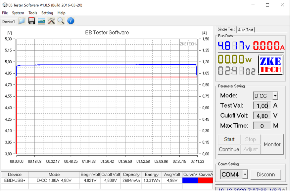Switch to the Single Test tab
This screenshot has width=290, height=191.
pyautogui.click(x=226, y=29)
